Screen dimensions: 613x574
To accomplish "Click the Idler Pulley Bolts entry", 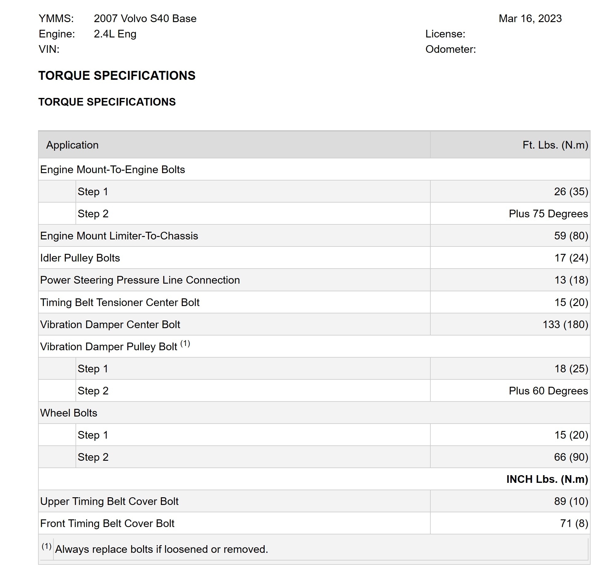I will (80, 258).
